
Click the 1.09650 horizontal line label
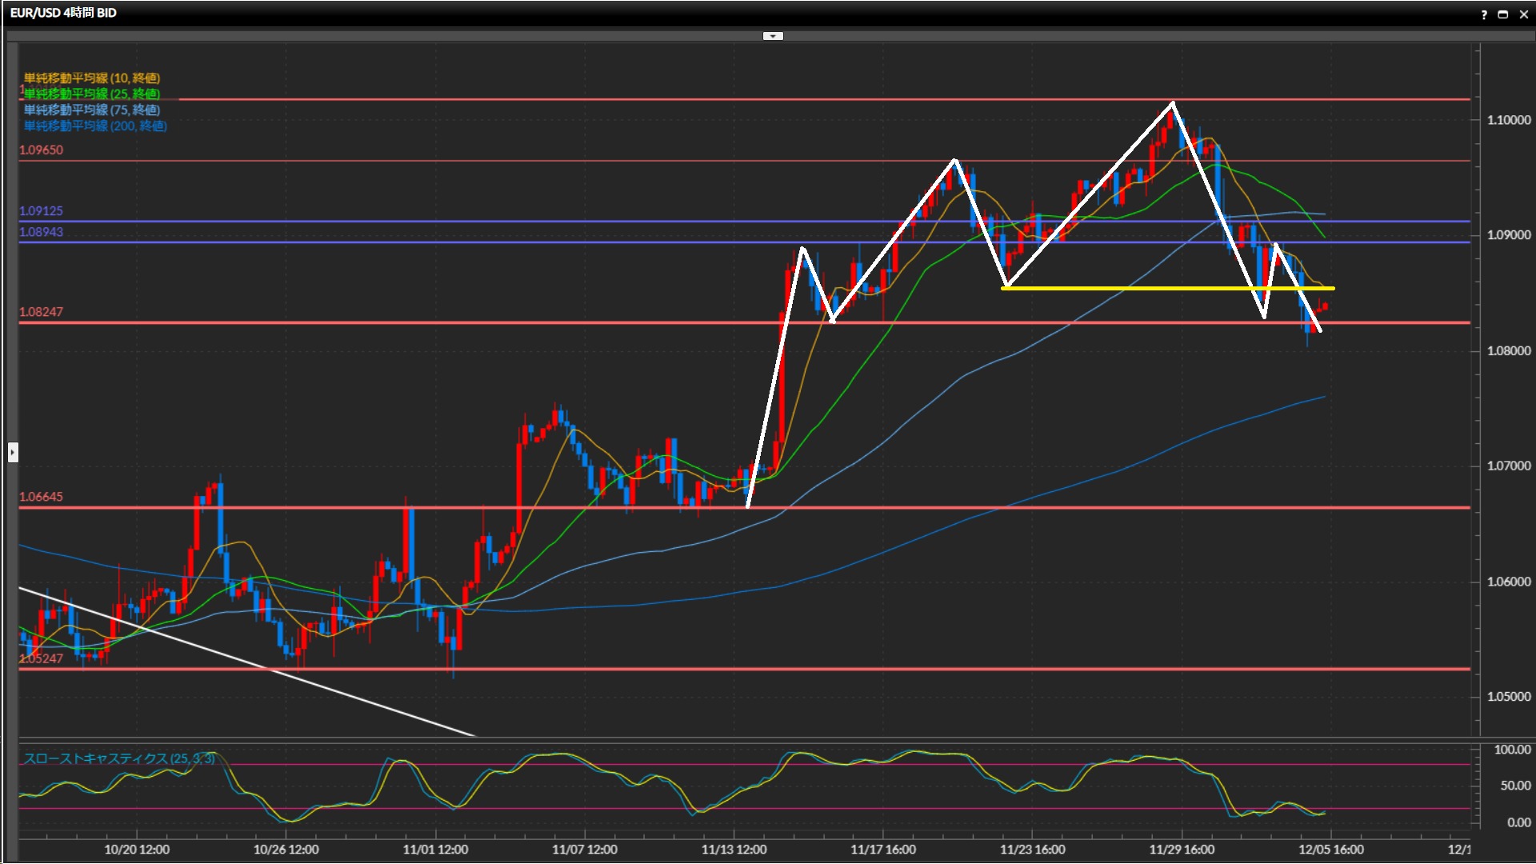pyautogui.click(x=42, y=150)
